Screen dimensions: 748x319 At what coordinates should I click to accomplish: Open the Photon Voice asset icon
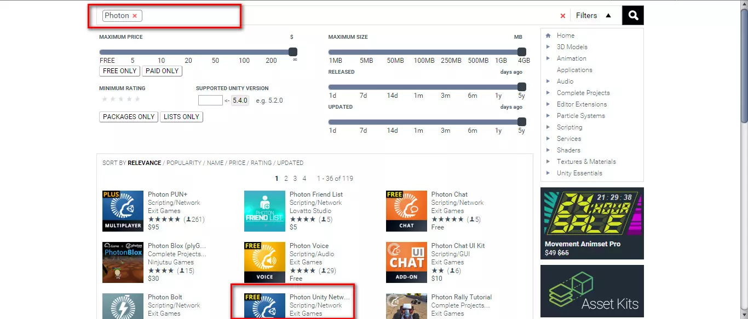pyautogui.click(x=264, y=262)
